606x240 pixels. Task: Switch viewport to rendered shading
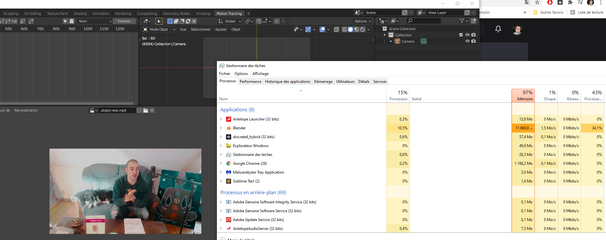pyautogui.click(x=363, y=29)
